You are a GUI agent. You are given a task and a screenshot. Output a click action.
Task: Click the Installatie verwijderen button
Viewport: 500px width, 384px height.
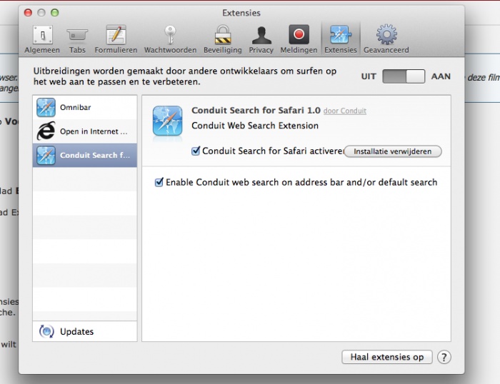pyautogui.click(x=393, y=151)
